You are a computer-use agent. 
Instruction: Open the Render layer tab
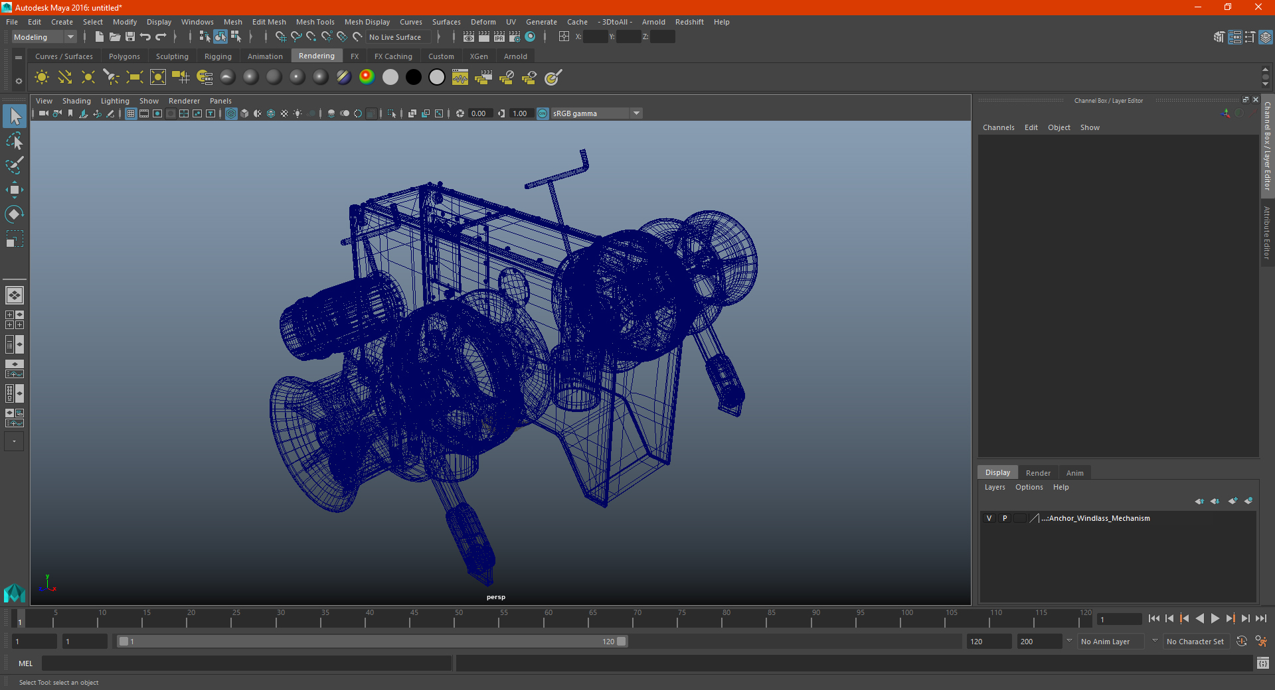tap(1038, 473)
